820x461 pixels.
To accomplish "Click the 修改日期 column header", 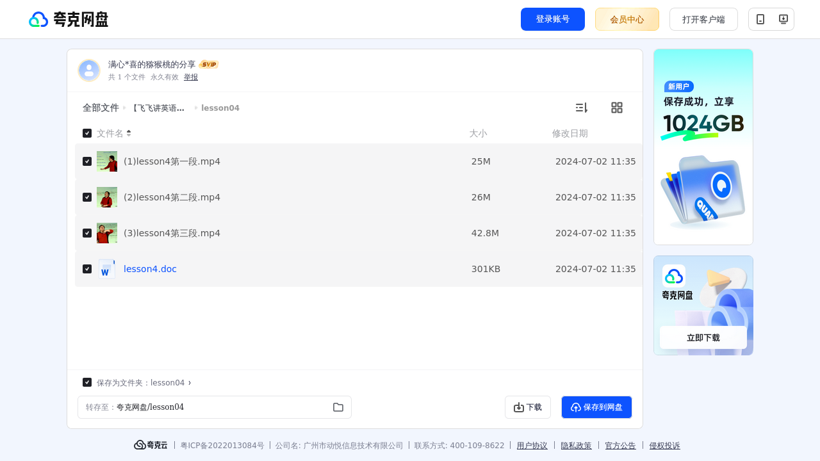I will pos(570,133).
